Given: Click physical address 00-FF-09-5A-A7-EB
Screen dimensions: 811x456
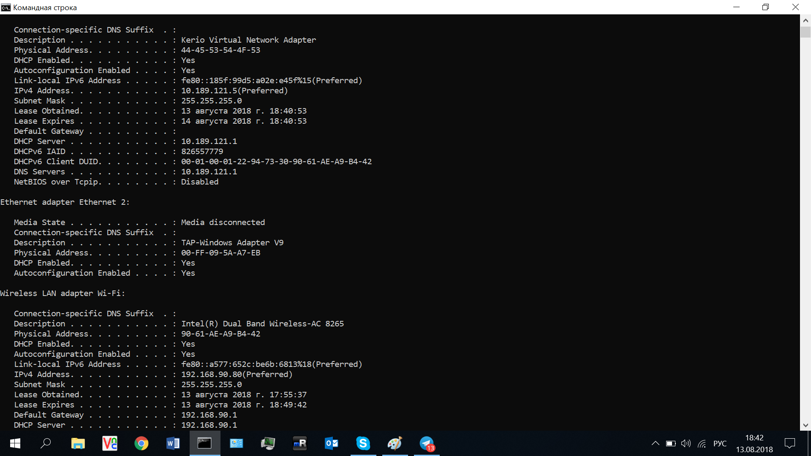Looking at the screenshot, I should coord(220,252).
